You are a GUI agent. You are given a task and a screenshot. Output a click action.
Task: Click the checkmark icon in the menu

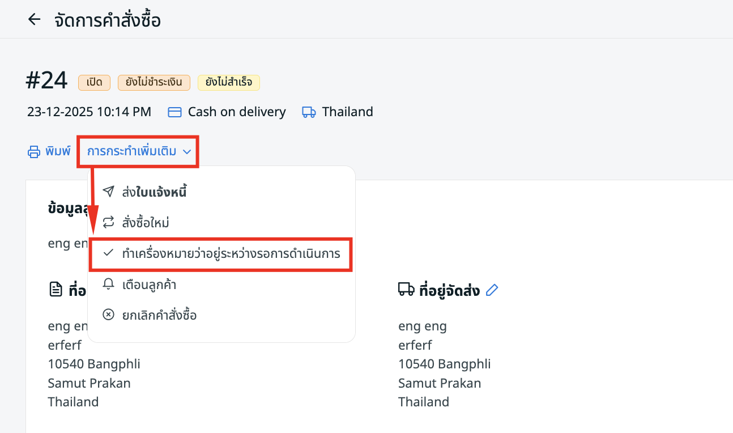click(x=108, y=253)
